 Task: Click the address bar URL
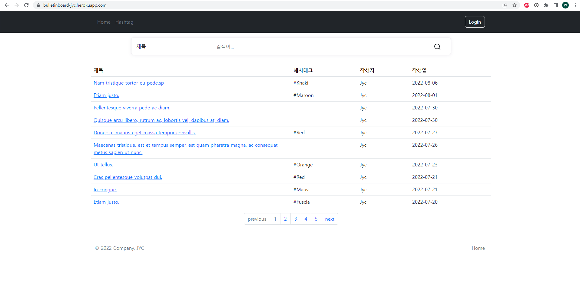click(x=75, y=5)
